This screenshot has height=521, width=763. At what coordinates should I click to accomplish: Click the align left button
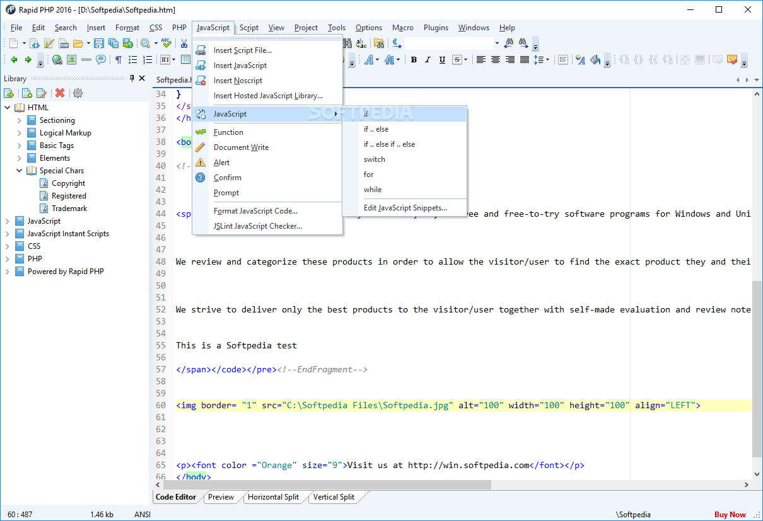[481, 60]
